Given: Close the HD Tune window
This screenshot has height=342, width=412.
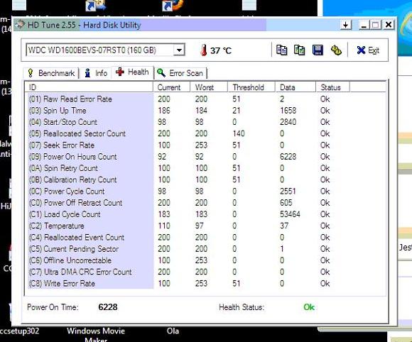Looking at the screenshot, I should (389, 25).
